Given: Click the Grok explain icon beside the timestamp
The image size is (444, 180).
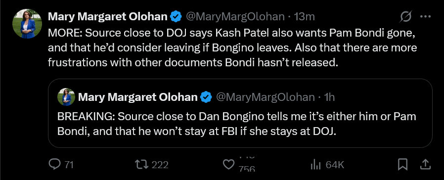Looking at the screenshot, I should coord(405,17).
